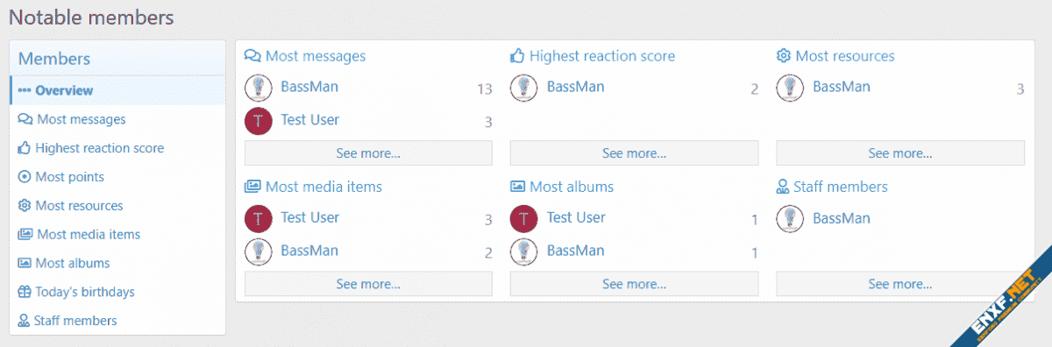Click the gift icon beside Today's birthdays
Screen dimensions: 1052x347
[x=25, y=292]
